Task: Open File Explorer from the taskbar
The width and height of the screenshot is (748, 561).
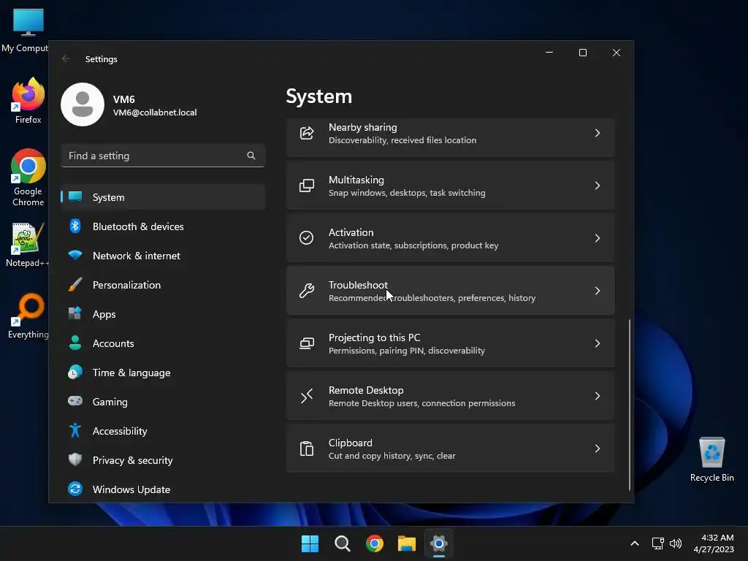Action: (x=407, y=543)
